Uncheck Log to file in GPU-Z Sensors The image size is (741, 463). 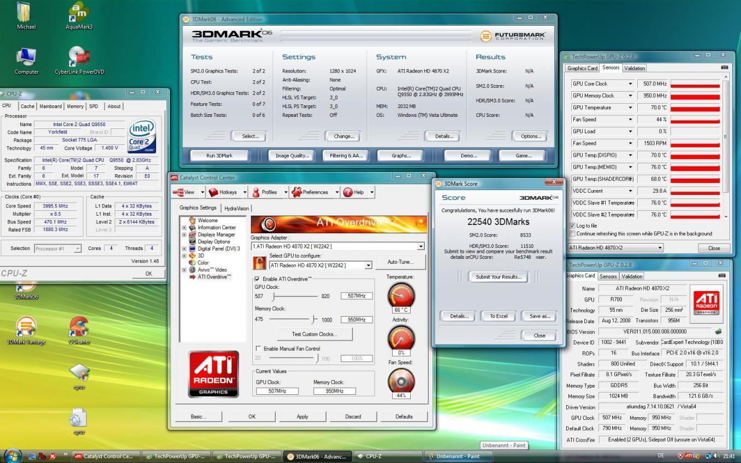click(x=572, y=225)
